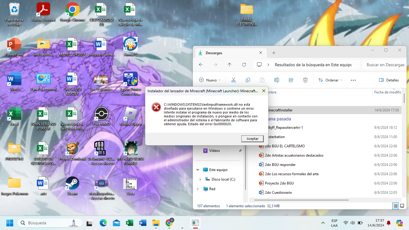Refresh the Explorer search results
The width and height of the screenshot is (409, 230).
coord(244,65)
